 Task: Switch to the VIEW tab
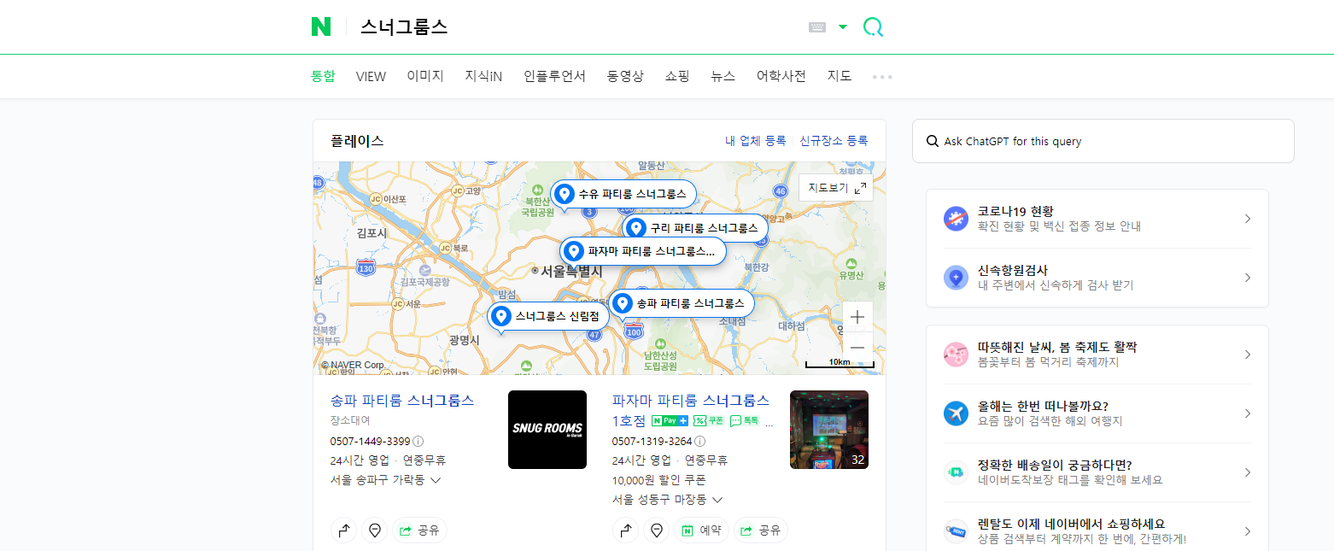tap(371, 76)
